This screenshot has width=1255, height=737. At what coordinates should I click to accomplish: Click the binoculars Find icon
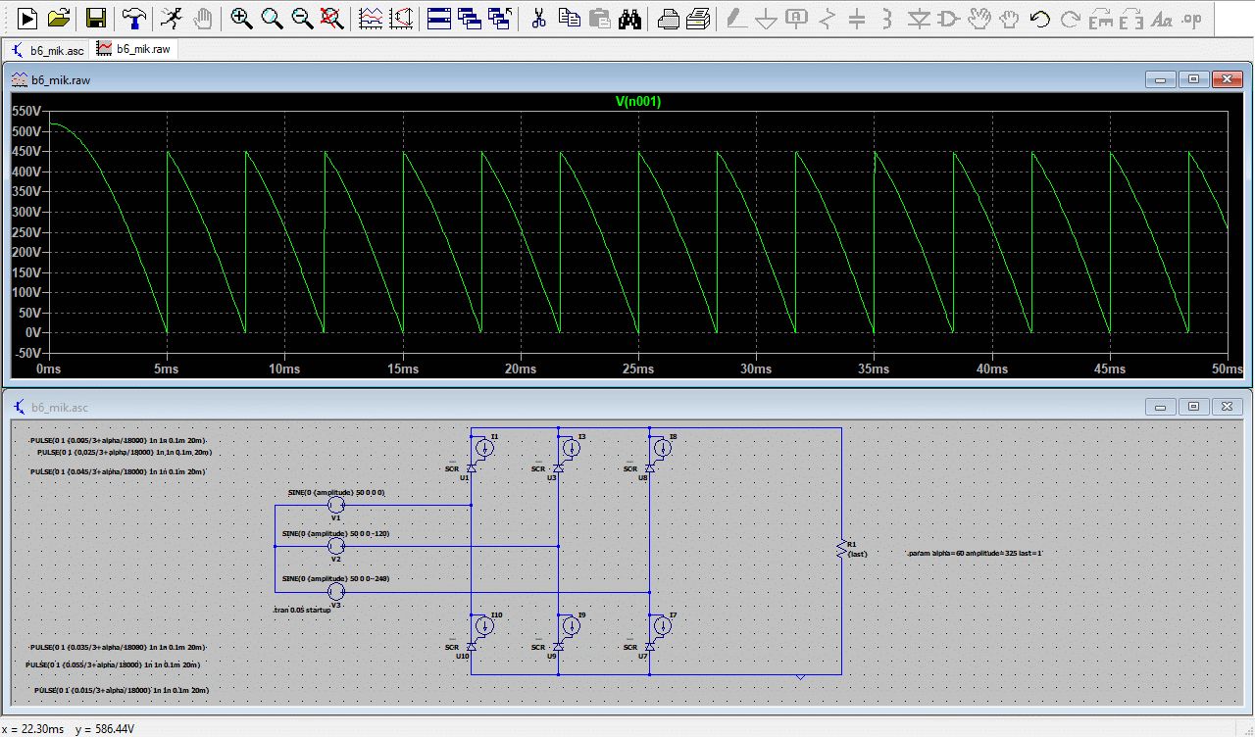[630, 18]
